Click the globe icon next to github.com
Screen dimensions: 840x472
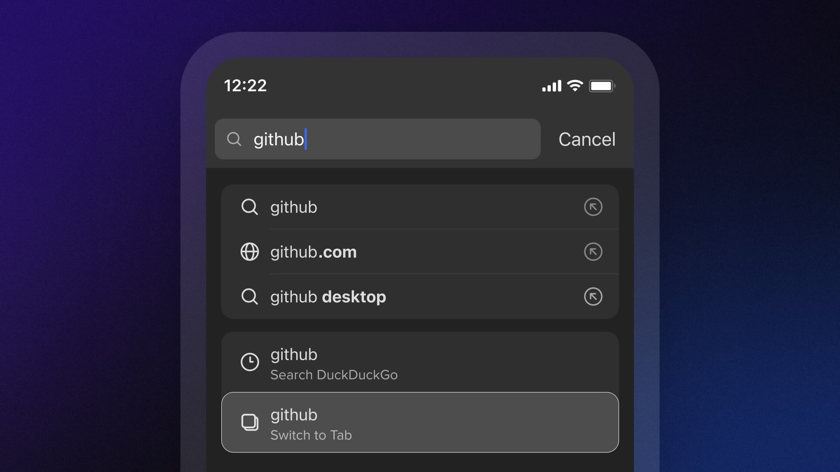coord(250,252)
